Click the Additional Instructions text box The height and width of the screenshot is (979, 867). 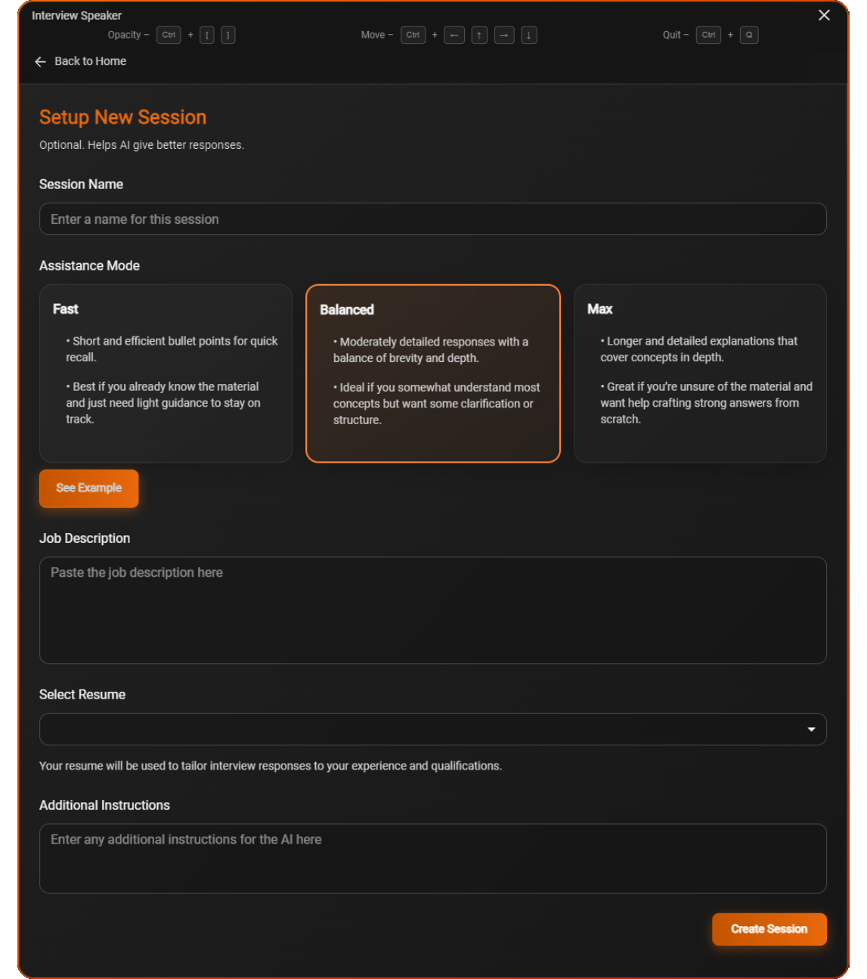pos(432,858)
